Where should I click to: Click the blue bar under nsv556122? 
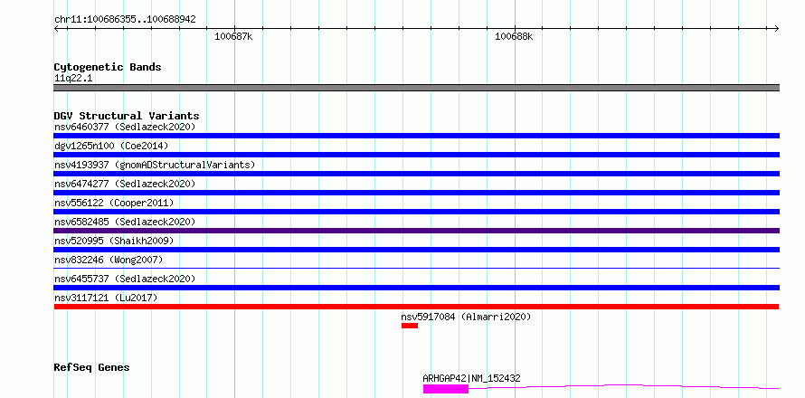(x=416, y=212)
